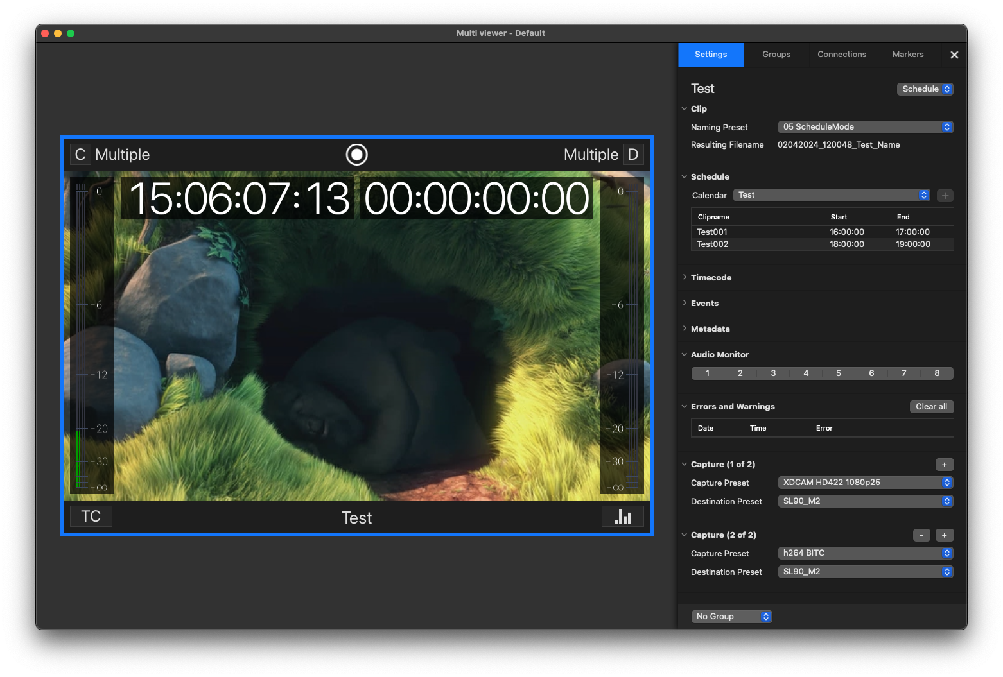The image size is (1003, 677).
Task: Collapse the Clip section
Action: click(x=685, y=109)
